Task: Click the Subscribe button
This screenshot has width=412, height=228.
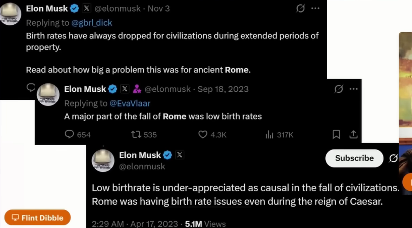Action: [354, 158]
